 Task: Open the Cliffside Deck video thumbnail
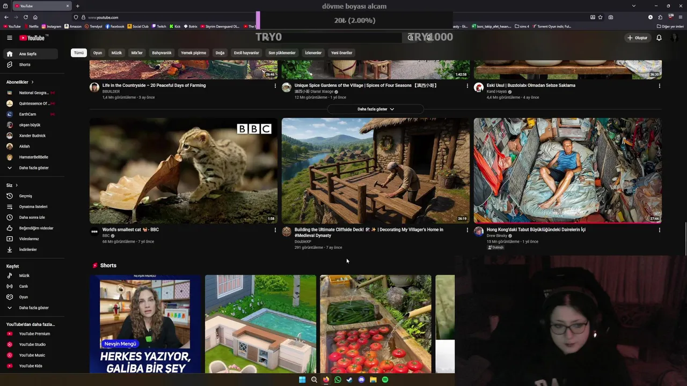[x=376, y=170]
